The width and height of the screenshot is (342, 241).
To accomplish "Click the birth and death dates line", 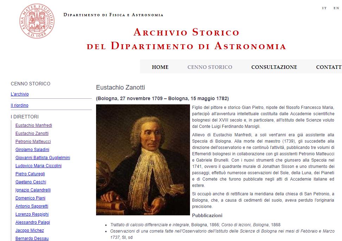I will 162,98.
